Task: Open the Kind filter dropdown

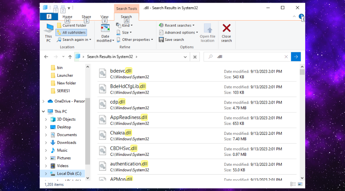Action: click(x=124, y=26)
